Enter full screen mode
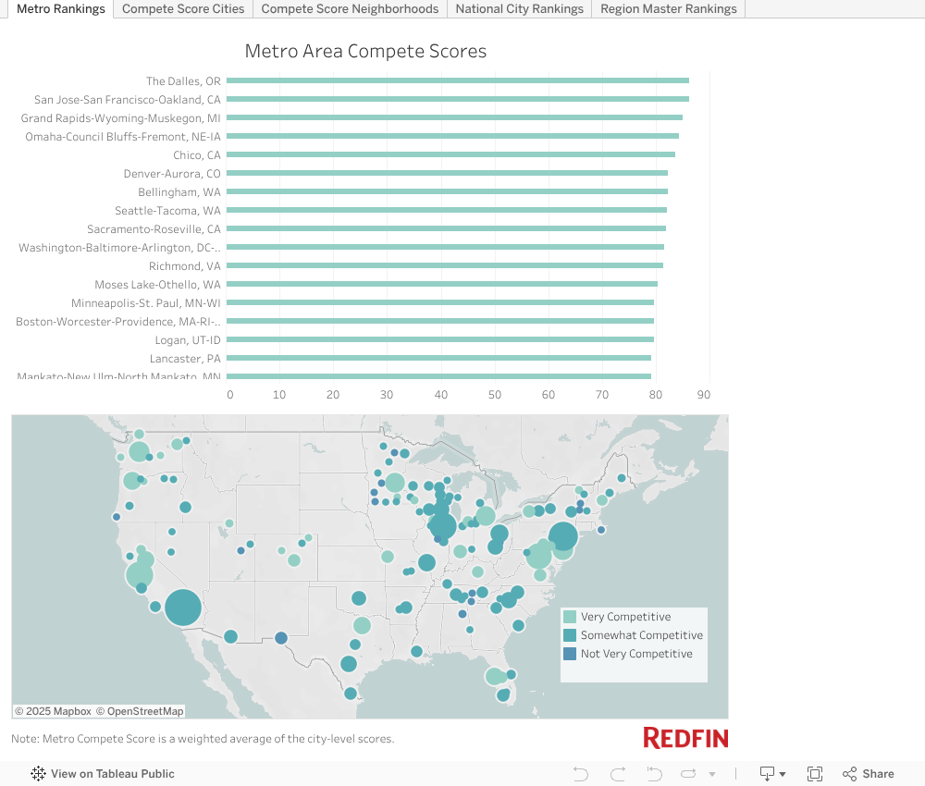The image size is (925, 786). coord(815,774)
